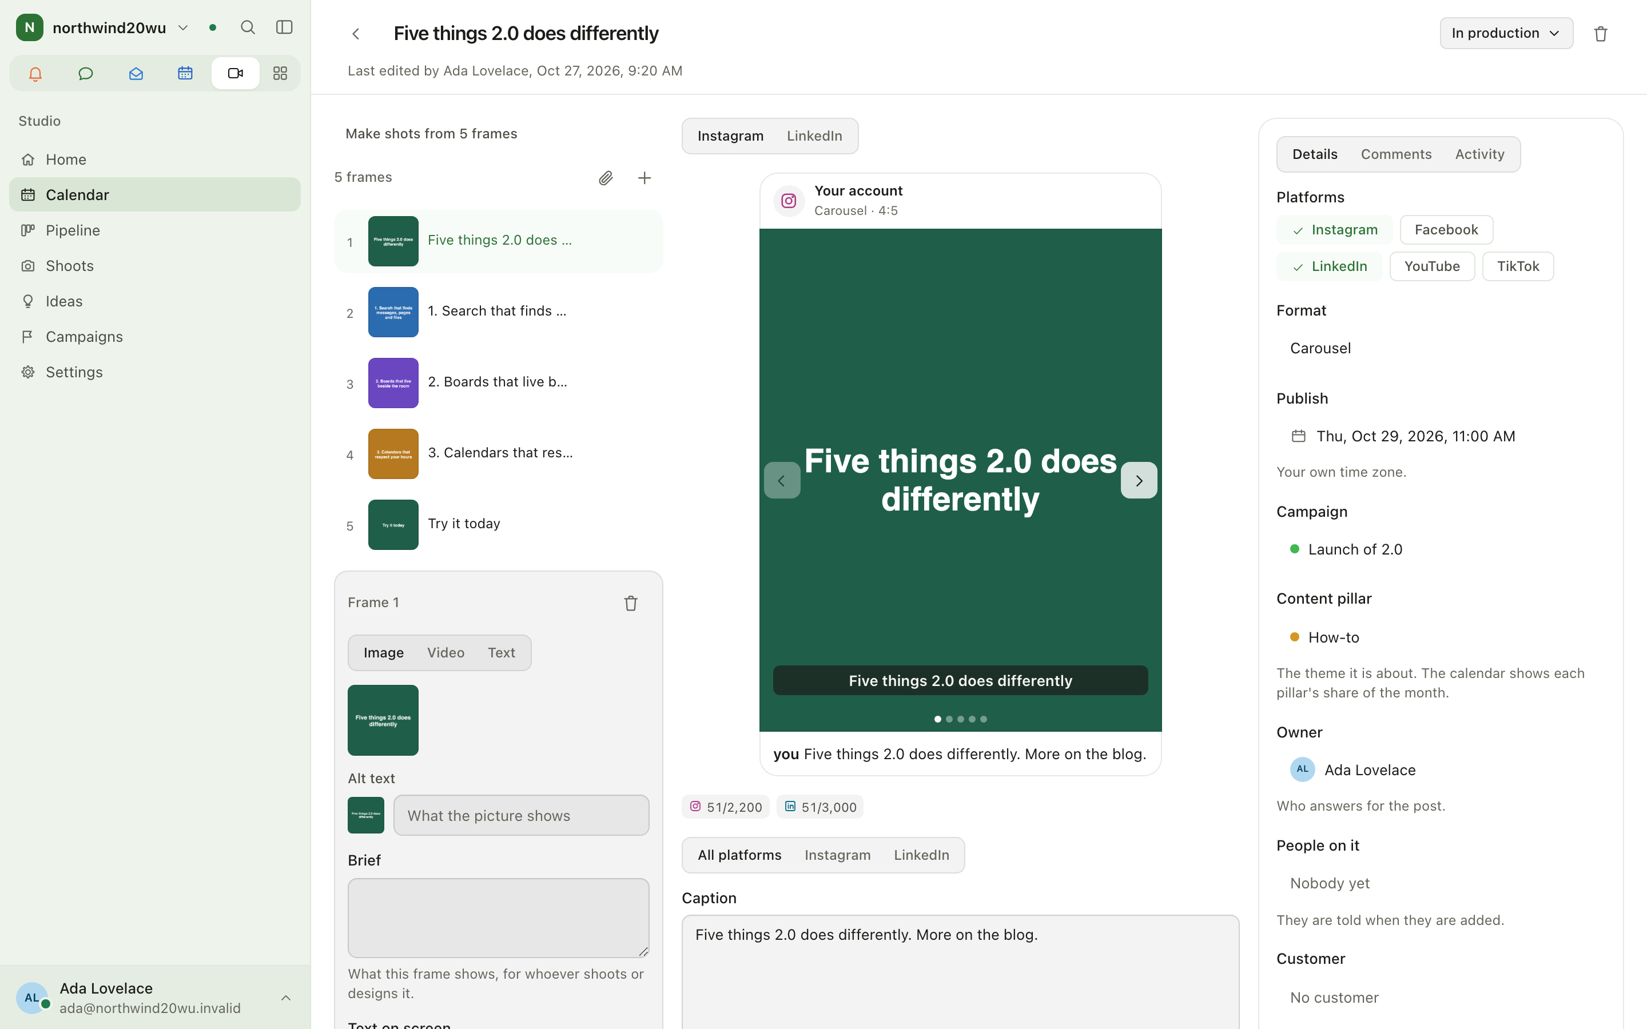Select the blue frame 2 thumbnail
Viewport: 1647px width, 1029px height.
coord(393,312)
